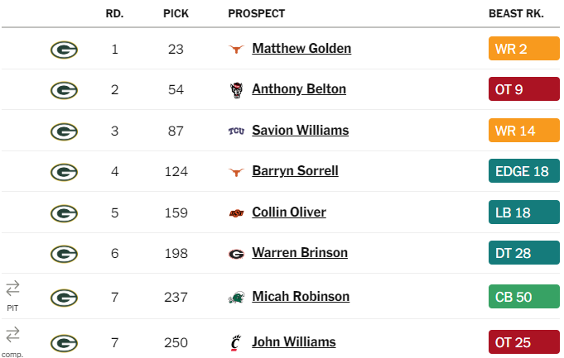Click the green CB 50 rank badge
Viewport: 564px width, 358px height.
[x=524, y=297]
